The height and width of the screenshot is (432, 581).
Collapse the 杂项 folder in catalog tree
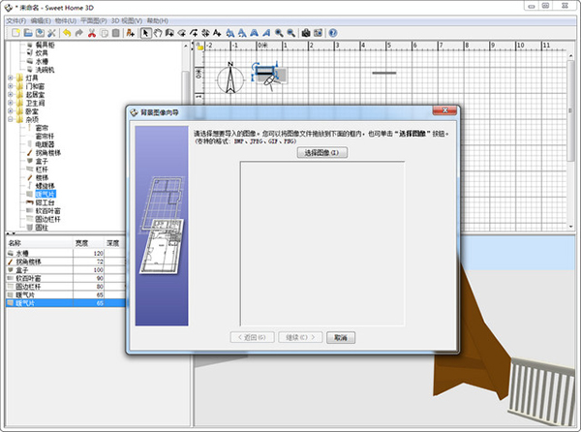[10, 118]
